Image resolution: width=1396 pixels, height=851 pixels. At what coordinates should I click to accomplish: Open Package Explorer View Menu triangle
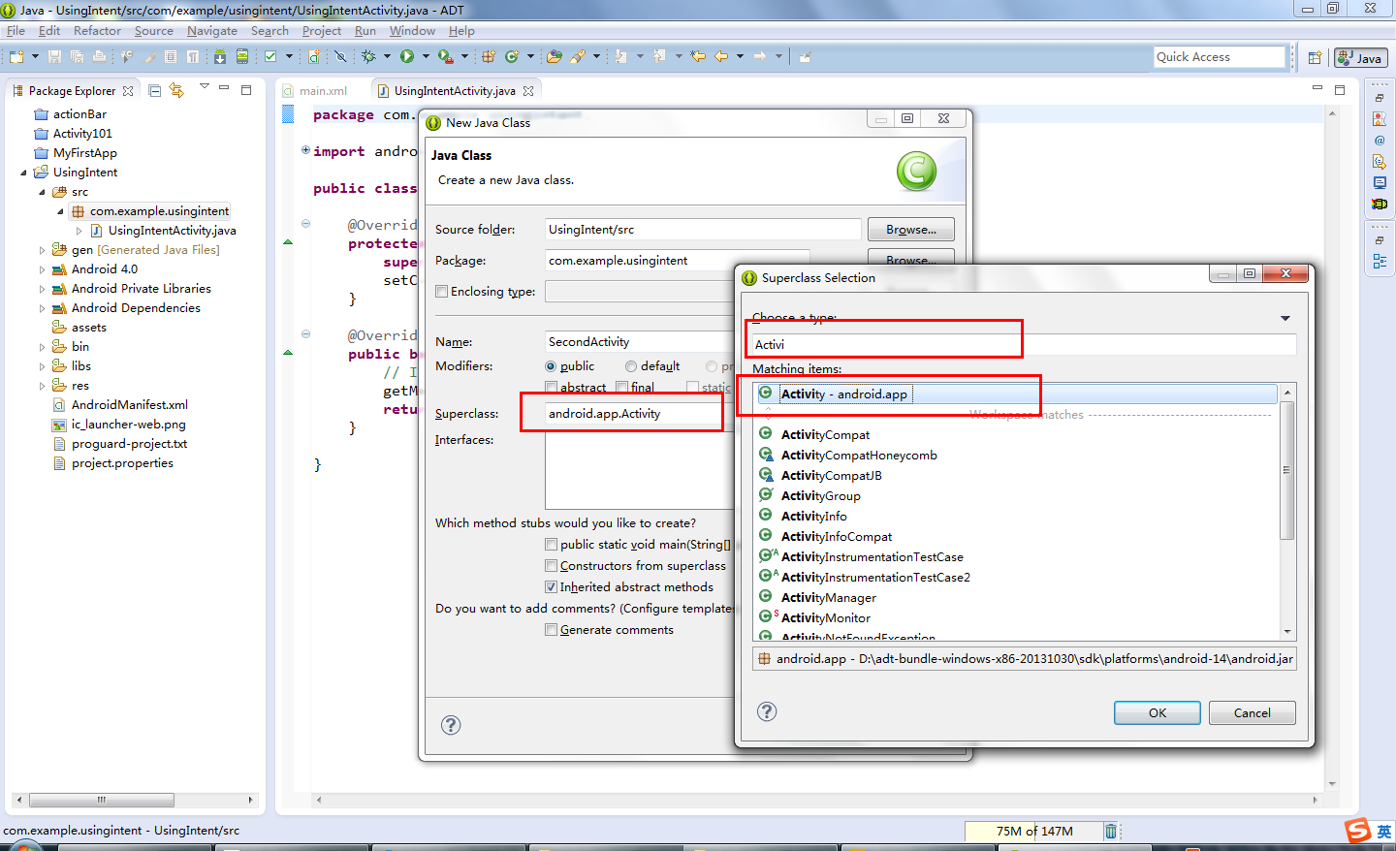click(x=204, y=87)
